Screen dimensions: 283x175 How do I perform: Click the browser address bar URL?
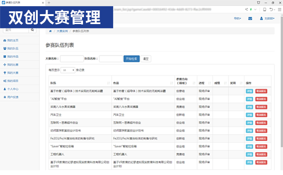(162, 9)
